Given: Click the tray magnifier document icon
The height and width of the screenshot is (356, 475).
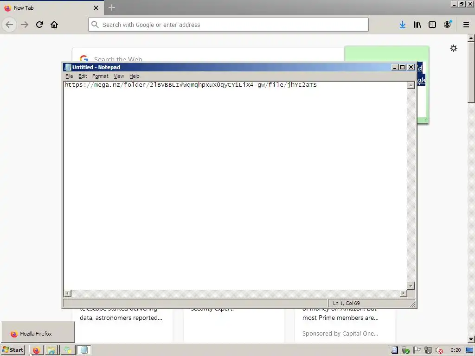Looking at the screenshot, I should 394,350.
